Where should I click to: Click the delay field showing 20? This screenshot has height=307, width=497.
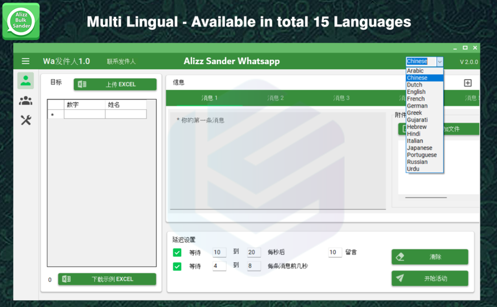[254, 252]
